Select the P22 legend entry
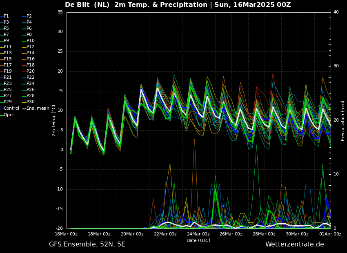Screen dimensions: 347x253 pos(29,78)
